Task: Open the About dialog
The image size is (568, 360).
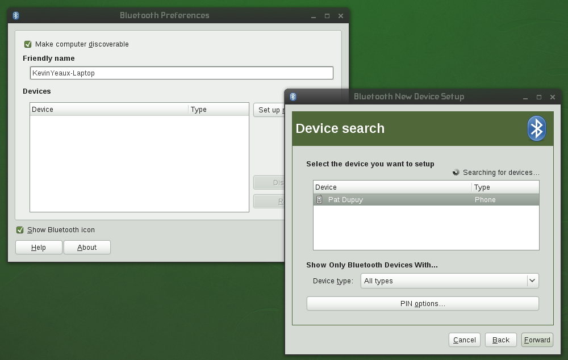Action: pos(87,248)
